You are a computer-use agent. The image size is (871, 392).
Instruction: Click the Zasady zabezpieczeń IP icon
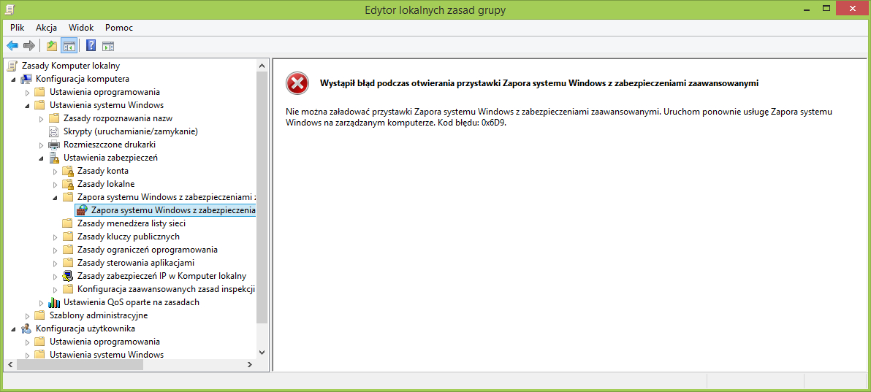(x=68, y=276)
